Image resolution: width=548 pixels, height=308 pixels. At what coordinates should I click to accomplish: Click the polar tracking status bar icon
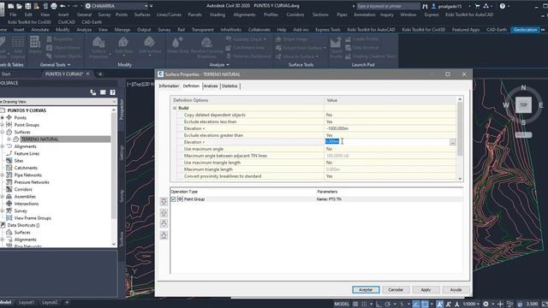coord(388,304)
